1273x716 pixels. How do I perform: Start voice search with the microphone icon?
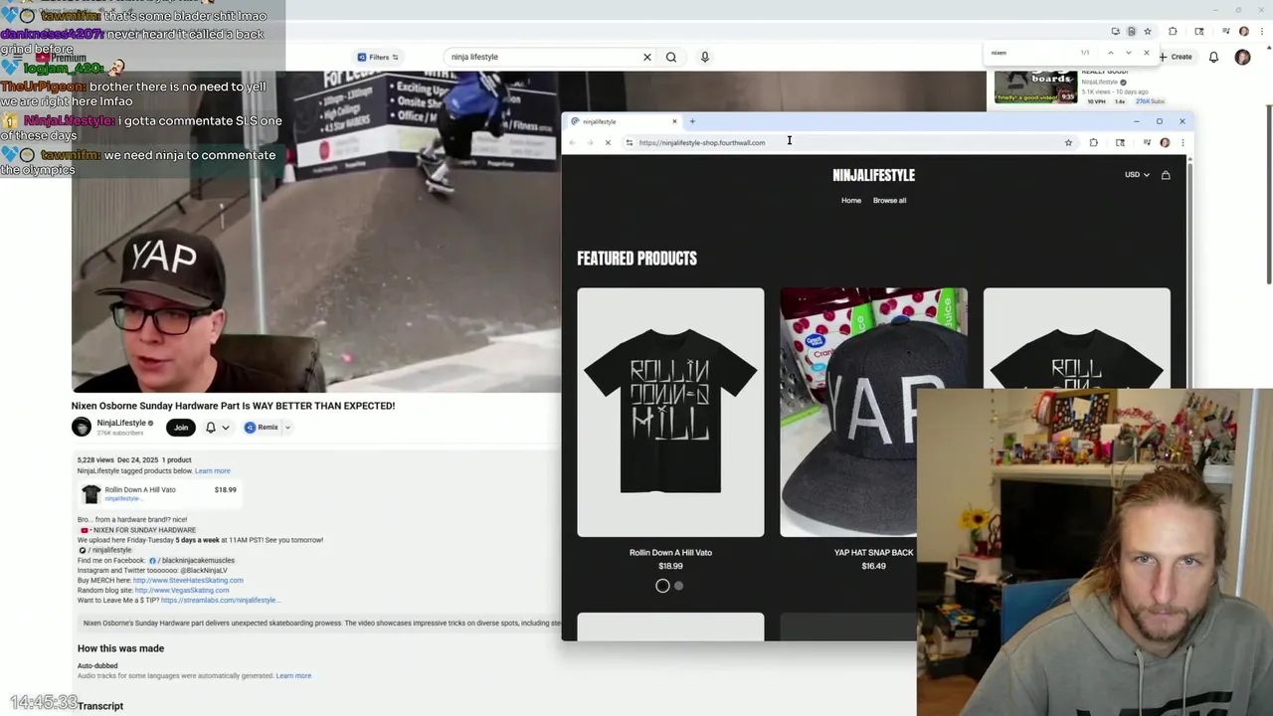click(704, 57)
